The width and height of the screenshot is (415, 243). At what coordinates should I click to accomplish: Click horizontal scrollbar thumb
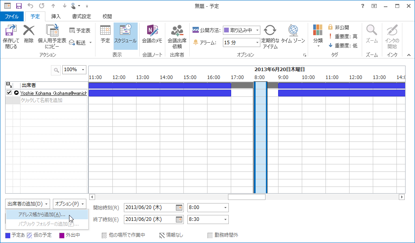[x=247, y=197]
